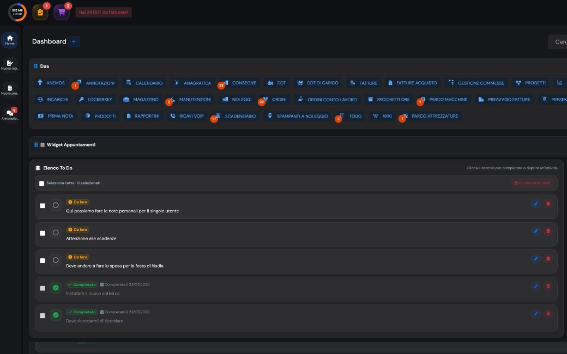Delete the 'Attenzione alle scadenze' task
The height and width of the screenshot is (354, 567).
tap(548, 231)
